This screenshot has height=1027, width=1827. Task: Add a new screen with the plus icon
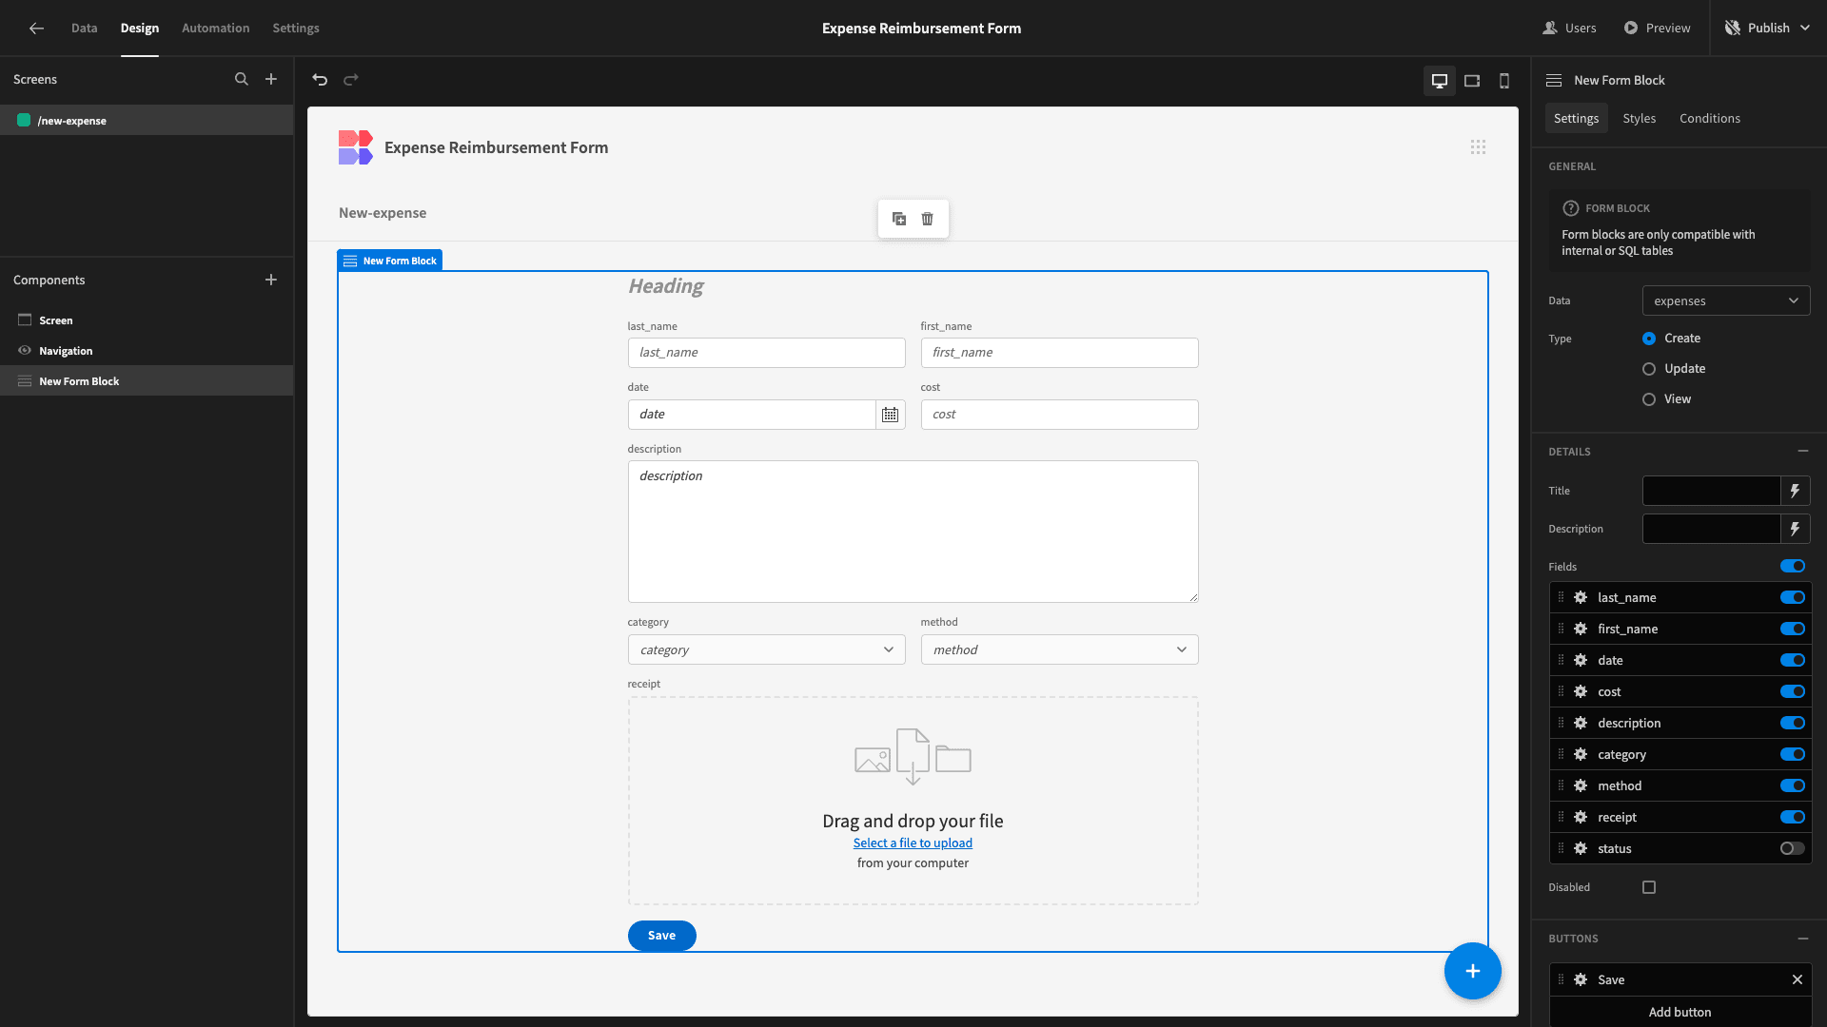(271, 80)
